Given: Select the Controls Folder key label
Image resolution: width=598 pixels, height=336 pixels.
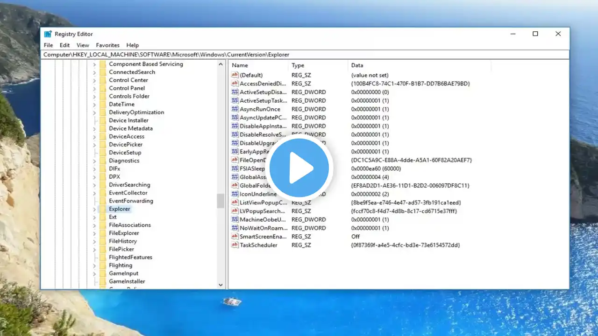Looking at the screenshot, I should pos(129,96).
